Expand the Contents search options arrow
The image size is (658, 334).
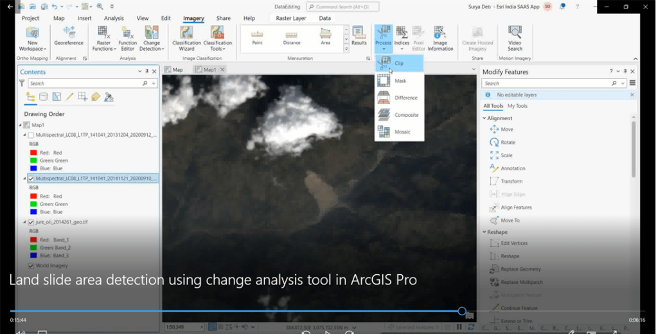click(x=154, y=83)
